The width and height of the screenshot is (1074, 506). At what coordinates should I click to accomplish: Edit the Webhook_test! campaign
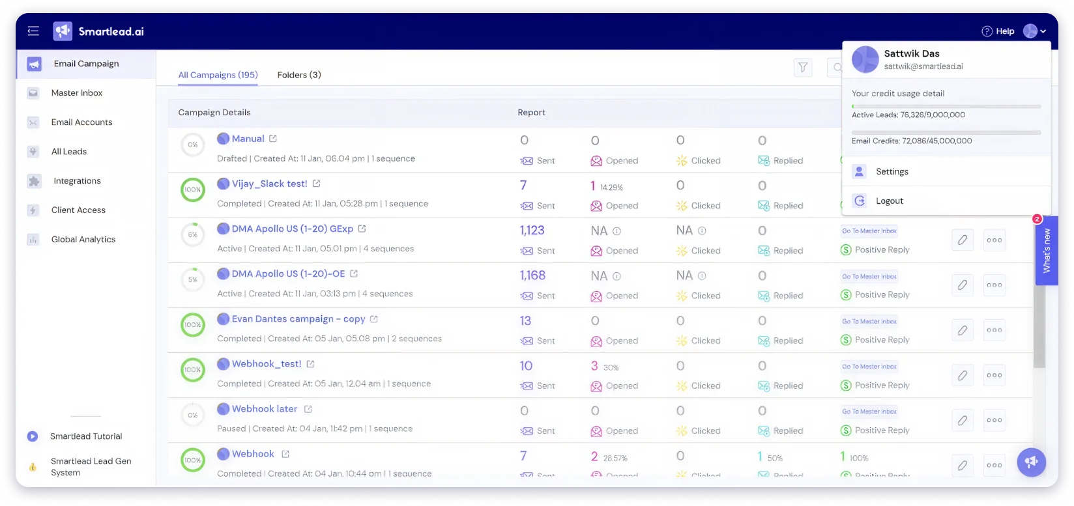pos(962,375)
